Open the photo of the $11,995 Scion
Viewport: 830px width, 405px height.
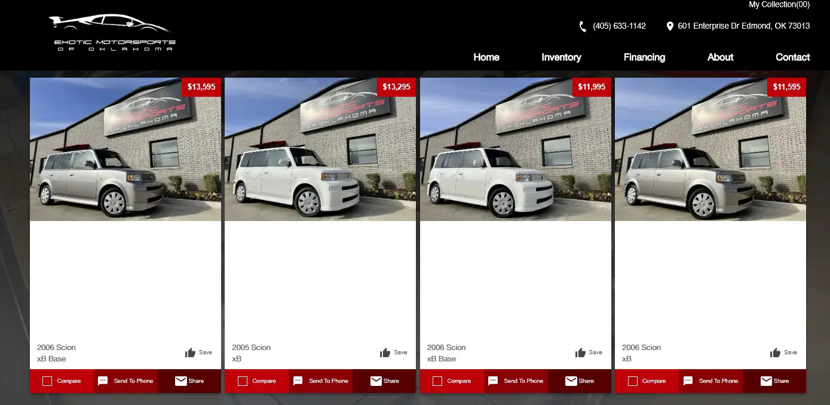point(516,149)
